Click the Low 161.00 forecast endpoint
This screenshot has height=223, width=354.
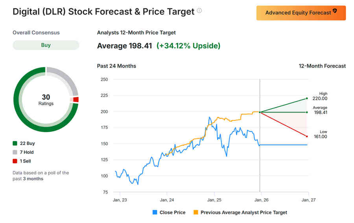pos(307,136)
